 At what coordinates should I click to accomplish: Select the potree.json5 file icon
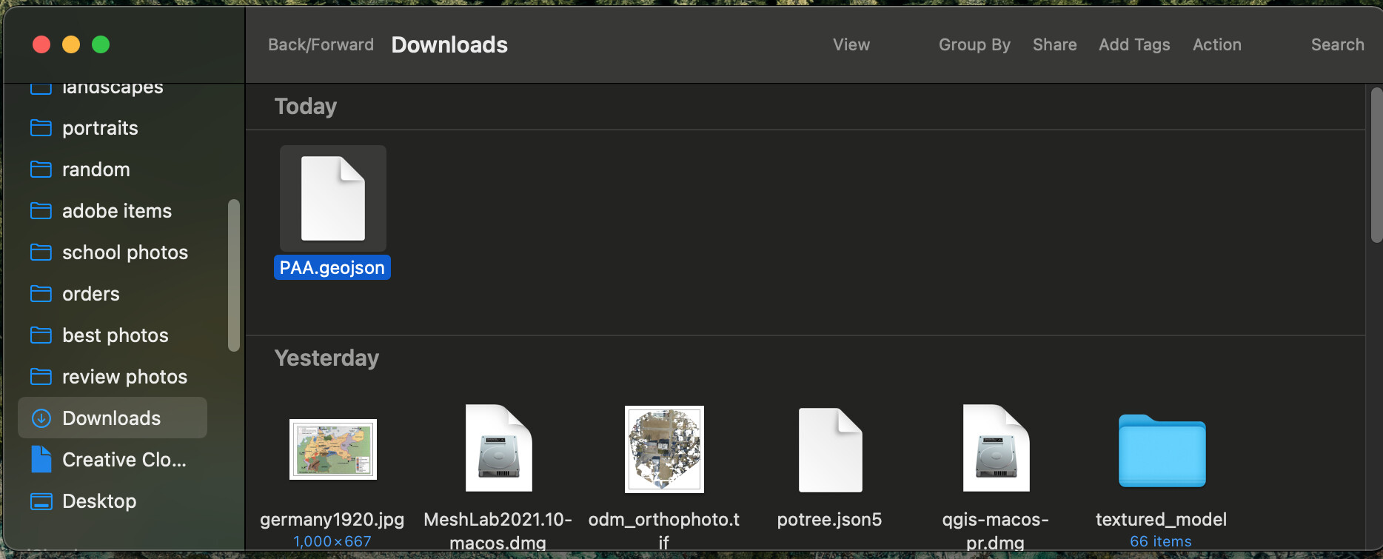[x=830, y=449]
